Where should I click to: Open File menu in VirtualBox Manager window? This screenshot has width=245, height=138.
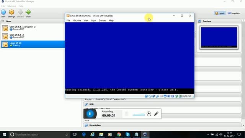pos(3,6)
